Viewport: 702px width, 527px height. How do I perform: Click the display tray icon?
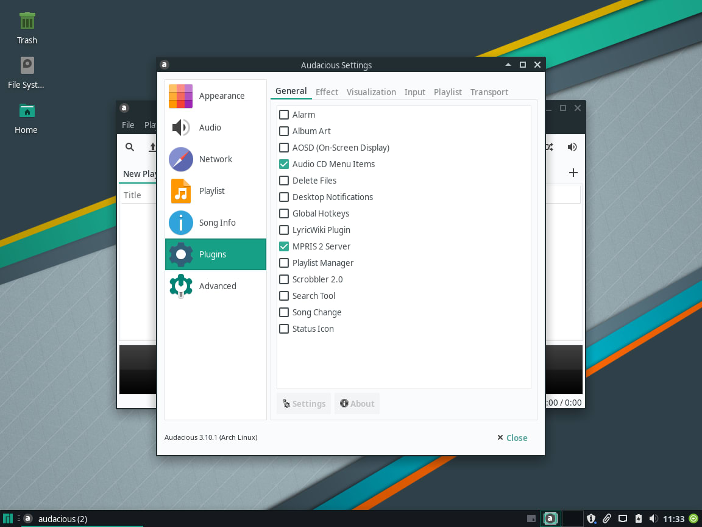[x=623, y=518]
